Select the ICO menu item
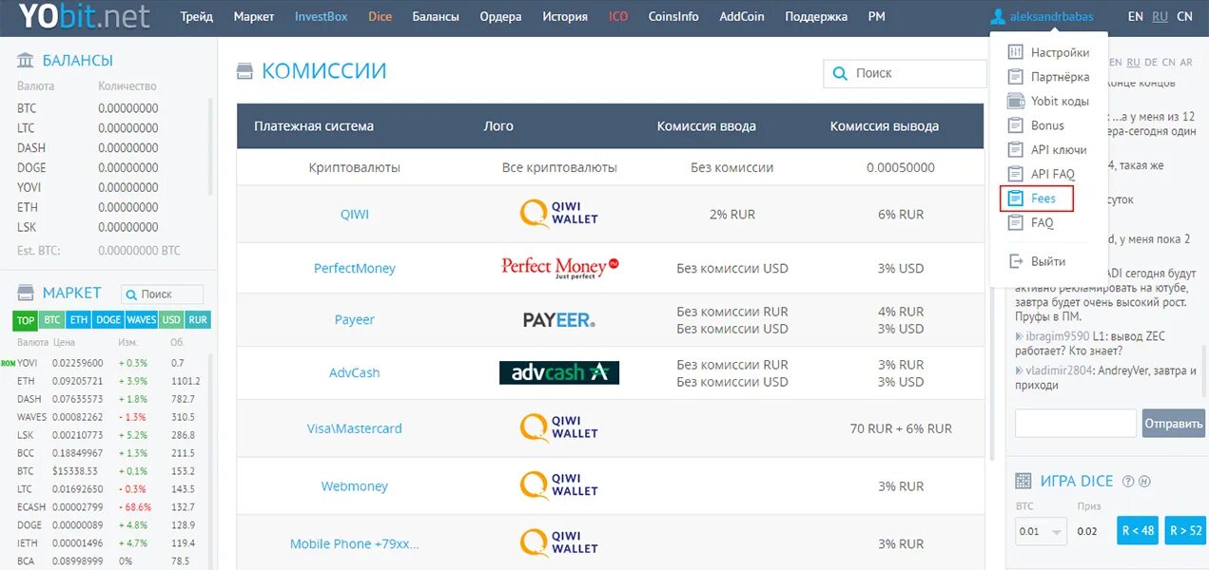Image resolution: width=1209 pixels, height=570 pixels. pyautogui.click(x=617, y=16)
